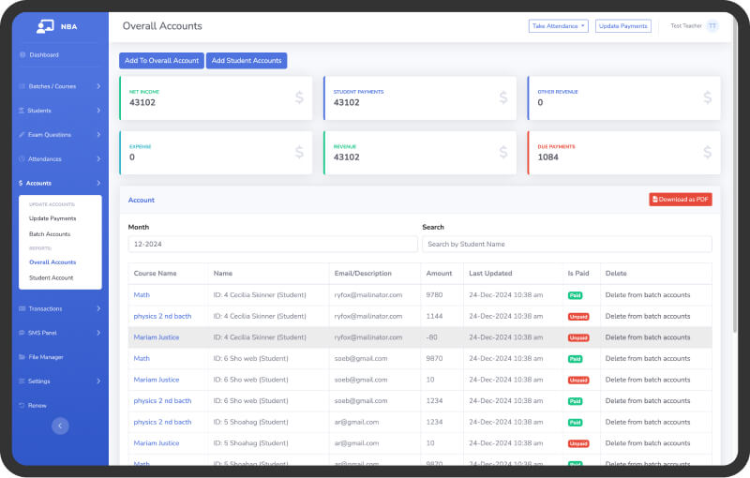The height and width of the screenshot is (478, 750).
Task: Go to Update Payments in Accounts submenu
Action: click(52, 218)
